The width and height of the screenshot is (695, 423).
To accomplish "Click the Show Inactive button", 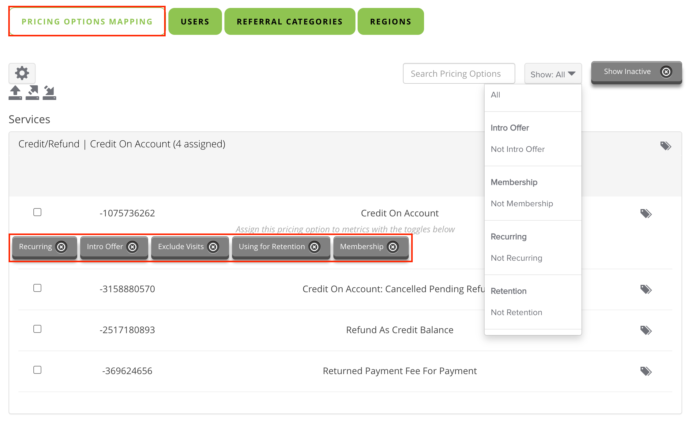I will click(x=636, y=72).
